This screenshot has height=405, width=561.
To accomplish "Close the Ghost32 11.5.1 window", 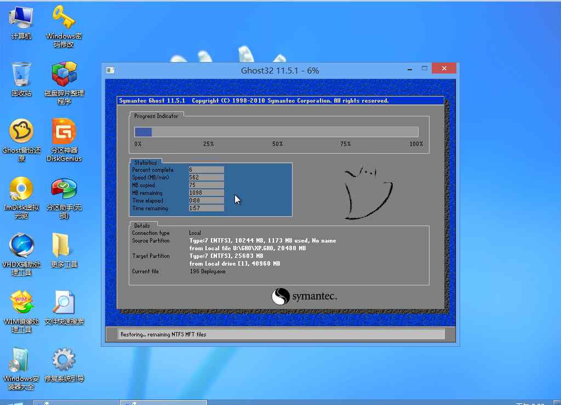I will [x=444, y=68].
